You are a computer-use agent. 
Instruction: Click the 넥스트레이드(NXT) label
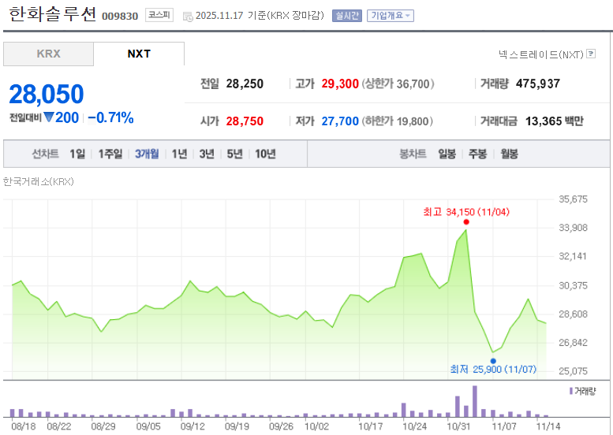click(x=541, y=54)
